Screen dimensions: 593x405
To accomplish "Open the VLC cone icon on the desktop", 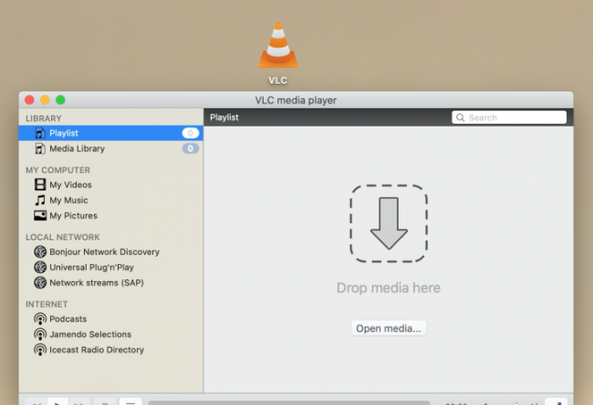I will [278, 46].
